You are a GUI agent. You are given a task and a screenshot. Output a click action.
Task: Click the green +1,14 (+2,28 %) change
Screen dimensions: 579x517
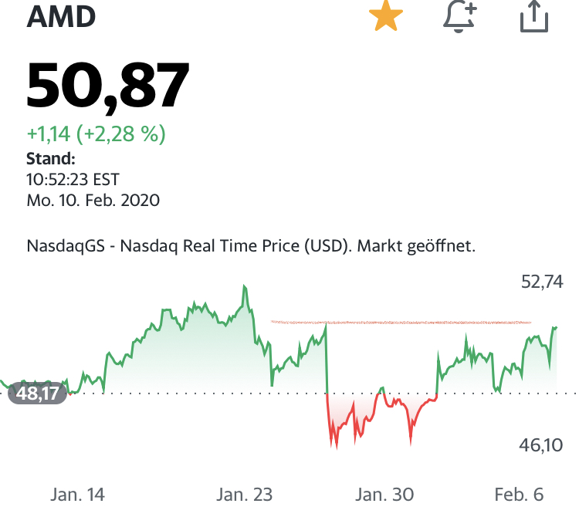tap(96, 134)
